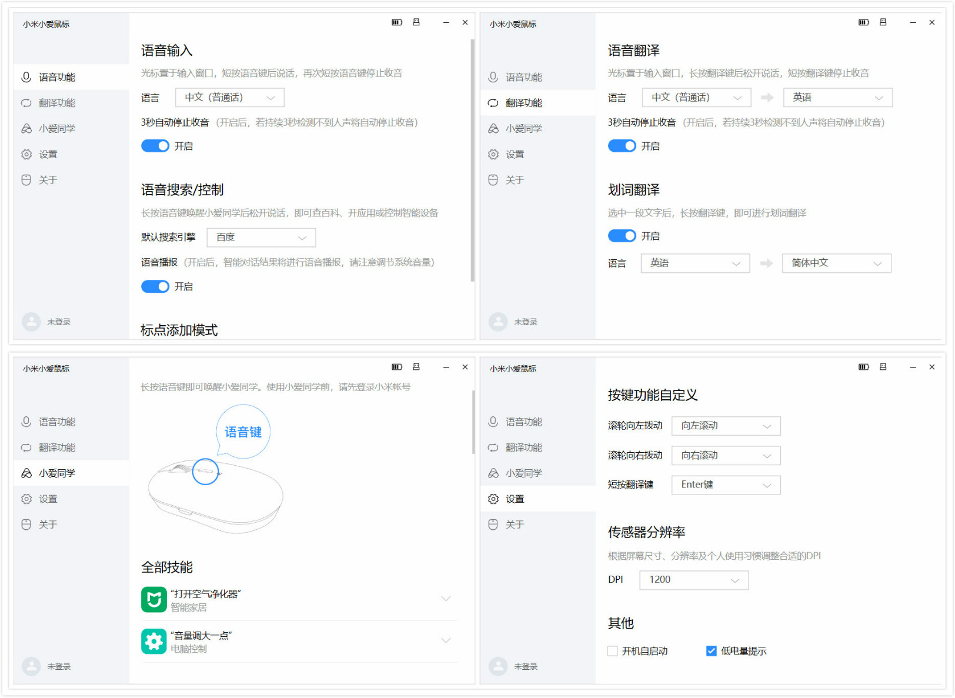Click translation bubble icon in top-left window sidebar
This screenshot has width=955, height=698.
(26, 103)
